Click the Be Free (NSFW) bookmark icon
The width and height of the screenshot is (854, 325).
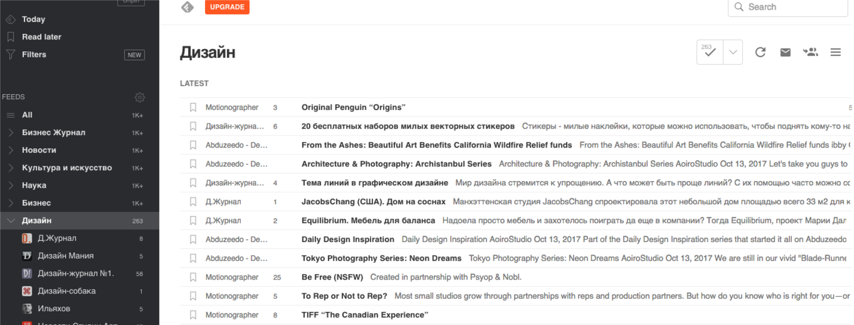[193, 277]
